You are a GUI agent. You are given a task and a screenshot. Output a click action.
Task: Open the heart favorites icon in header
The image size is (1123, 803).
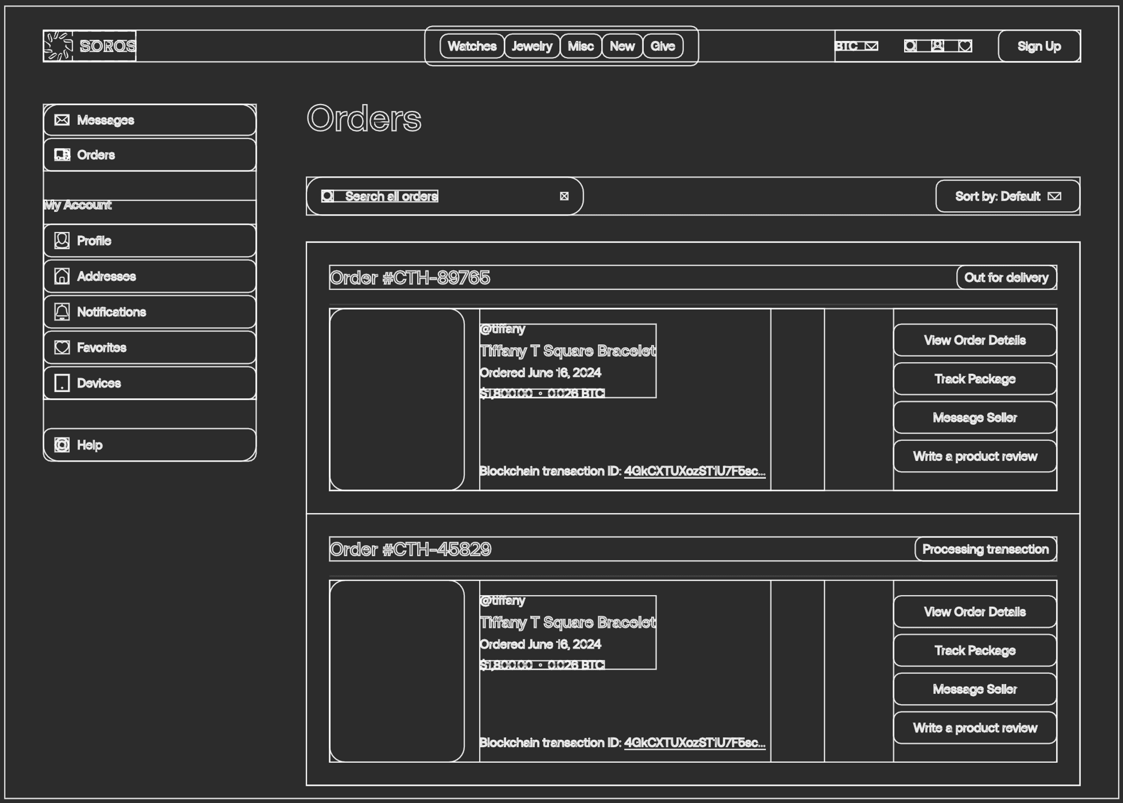tap(966, 46)
